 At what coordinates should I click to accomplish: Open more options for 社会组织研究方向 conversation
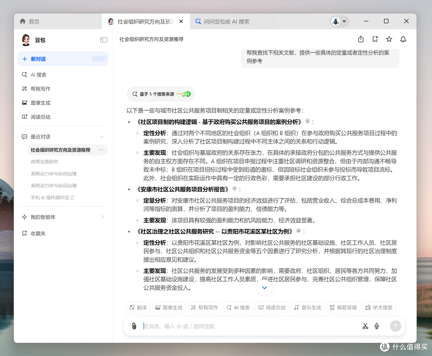[x=101, y=150]
